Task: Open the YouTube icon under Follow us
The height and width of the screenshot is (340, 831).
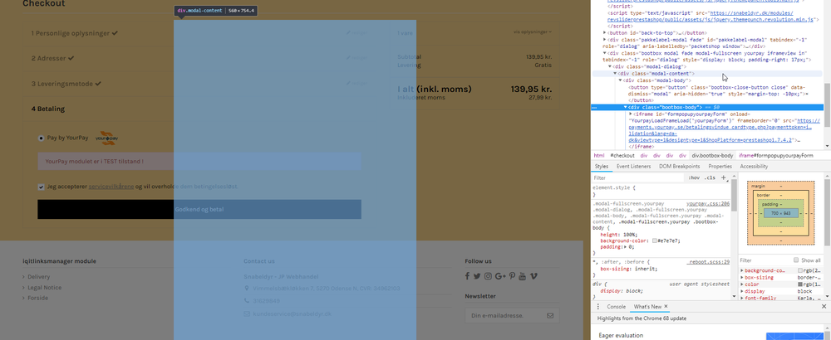Action: tap(522, 276)
